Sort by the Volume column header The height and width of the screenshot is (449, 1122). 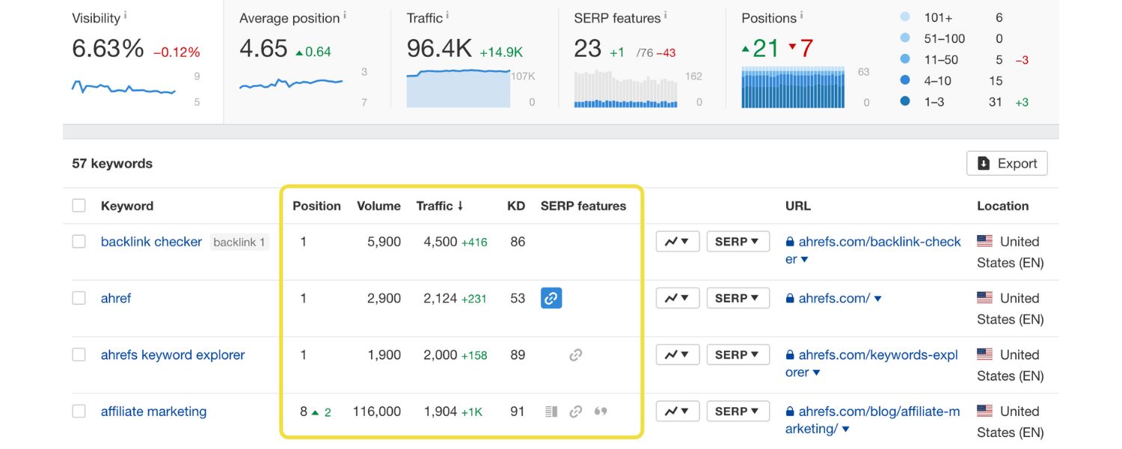(x=378, y=206)
